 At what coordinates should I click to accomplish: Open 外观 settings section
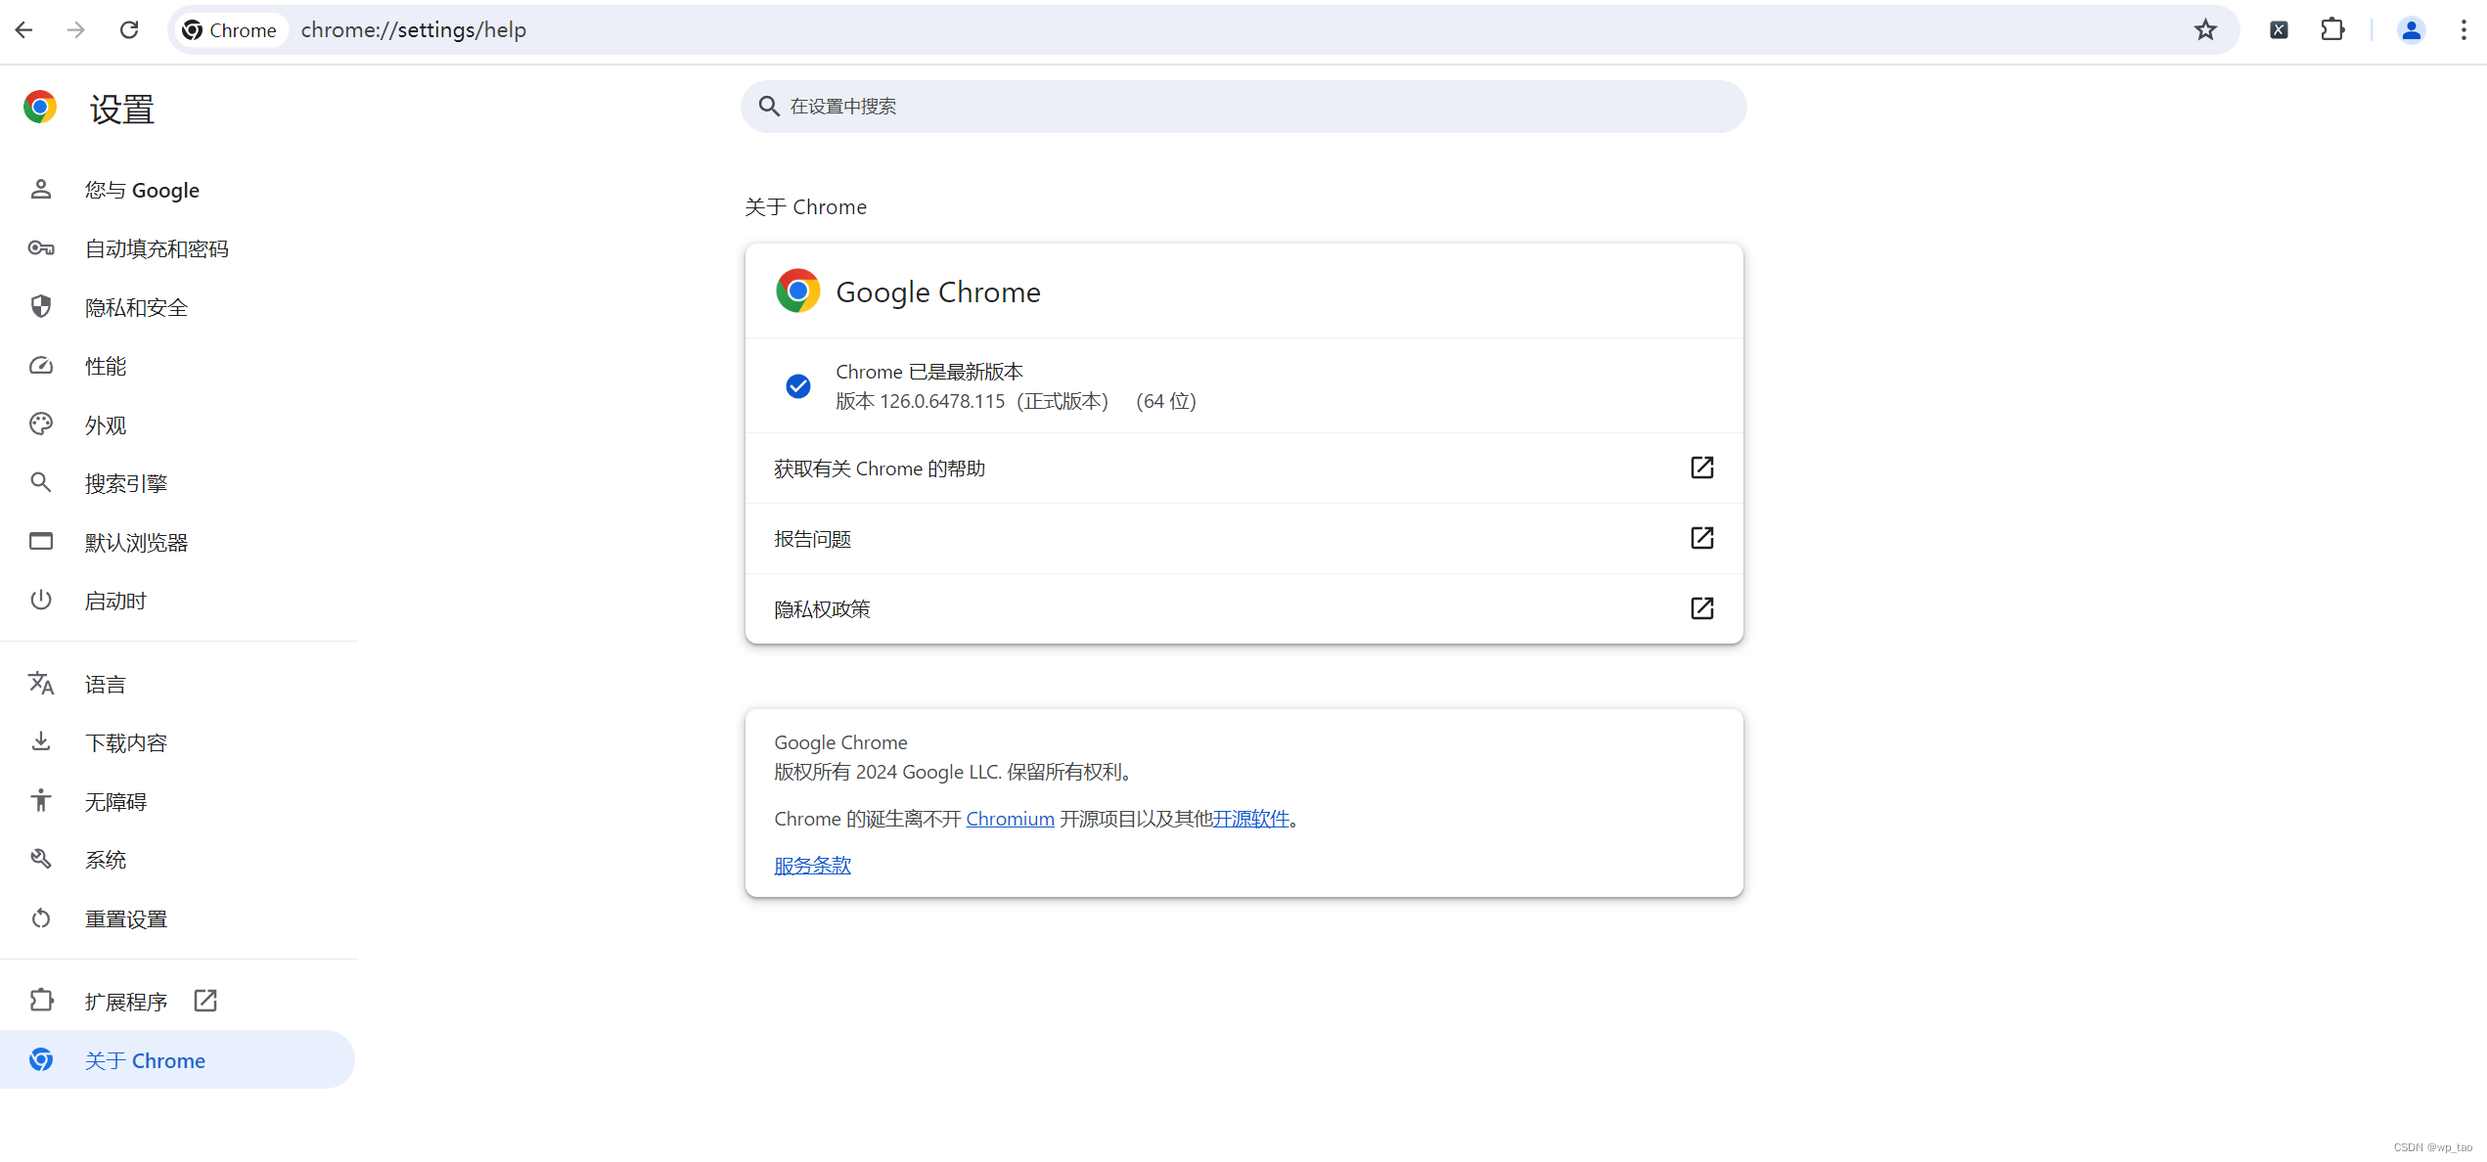[x=178, y=425]
